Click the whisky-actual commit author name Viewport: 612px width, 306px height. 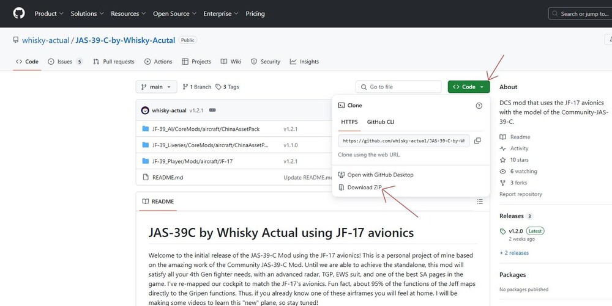click(169, 111)
